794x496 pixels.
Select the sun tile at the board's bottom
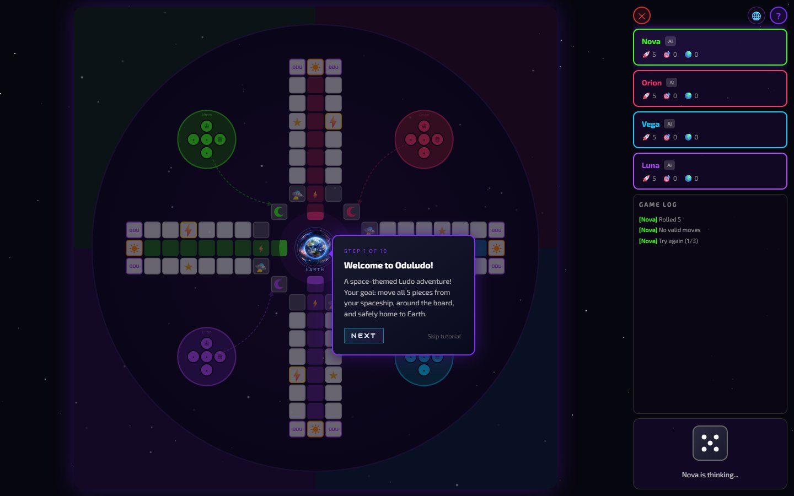tap(315, 429)
